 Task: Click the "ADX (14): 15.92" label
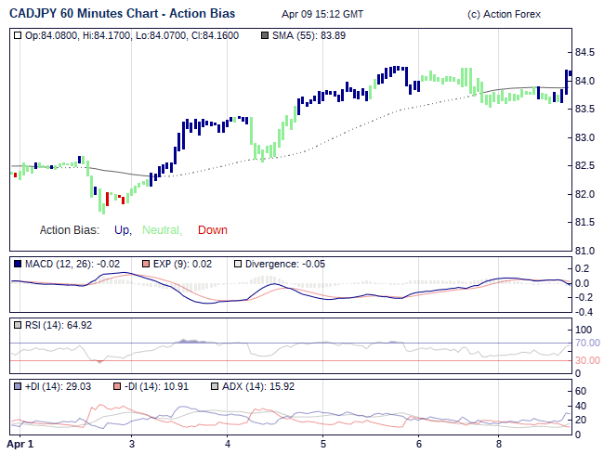[258, 386]
